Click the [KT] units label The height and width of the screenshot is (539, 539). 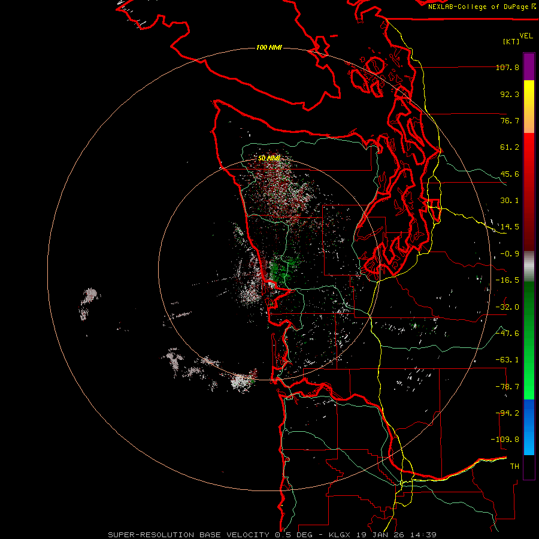(x=511, y=41)
